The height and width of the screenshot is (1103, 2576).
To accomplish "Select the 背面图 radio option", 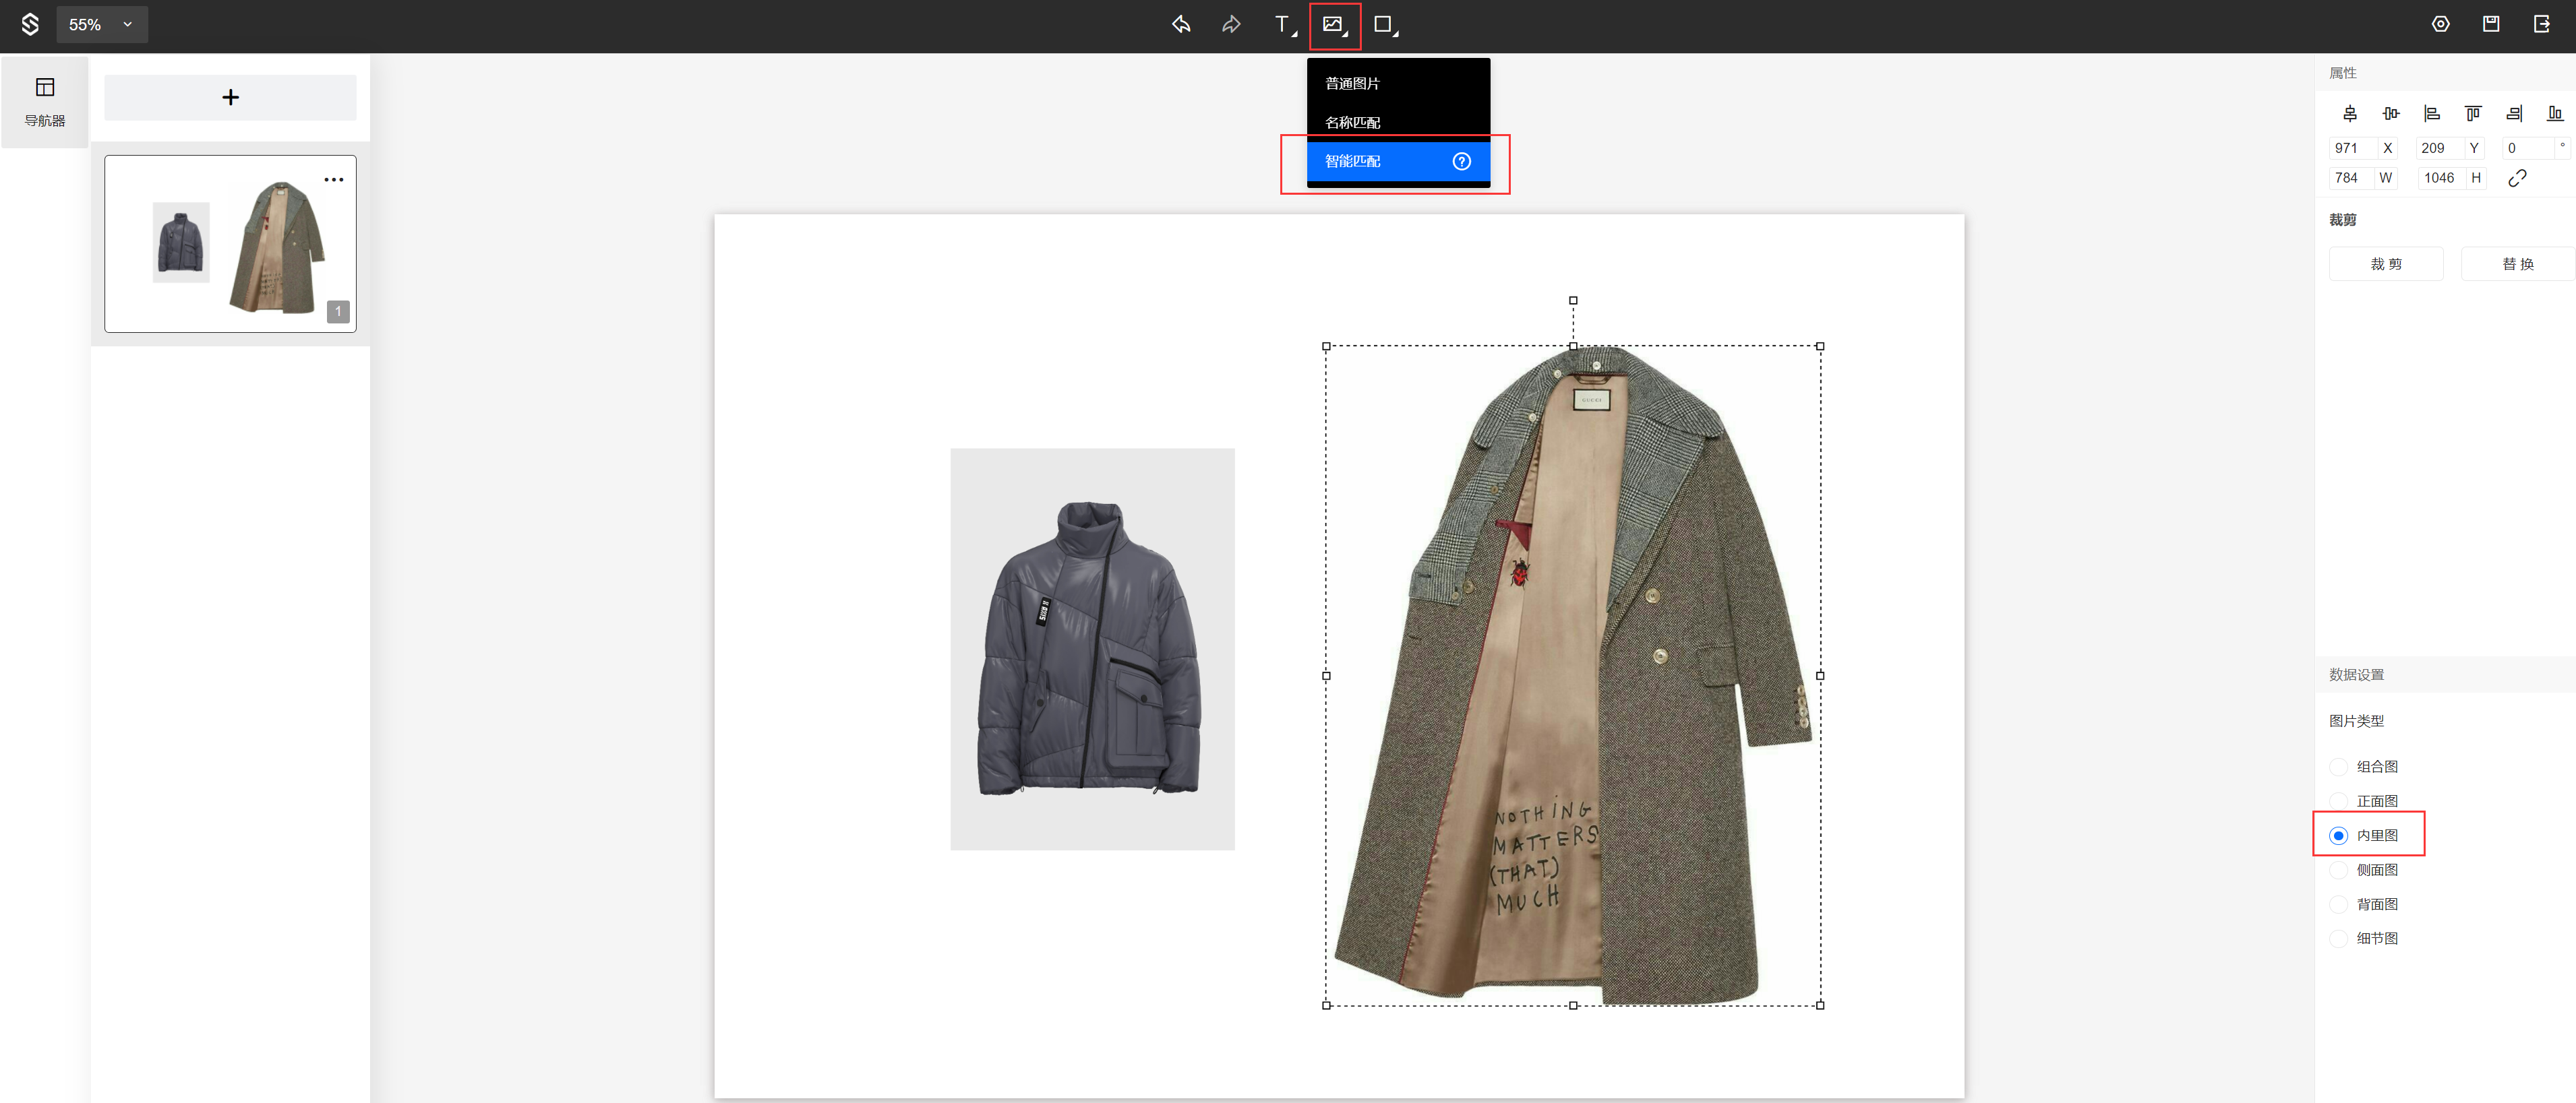I will (2338, 905).
